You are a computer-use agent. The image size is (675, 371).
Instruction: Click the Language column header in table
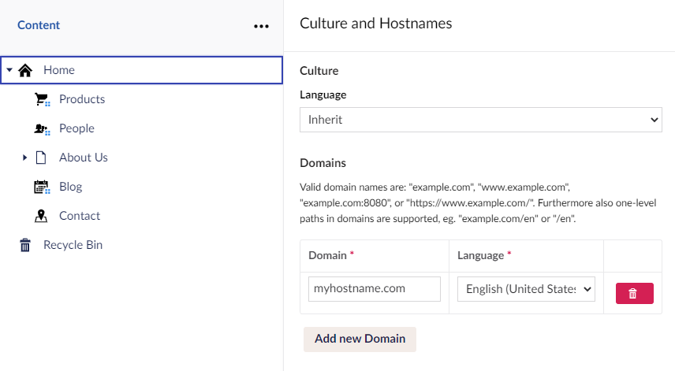point(480,255)
